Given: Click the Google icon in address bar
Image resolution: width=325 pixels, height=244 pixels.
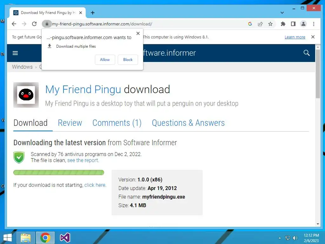Looking at the screenshot, I should click(250, 24).
